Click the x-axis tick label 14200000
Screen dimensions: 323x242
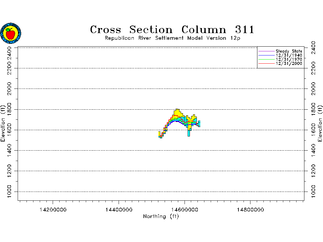coord(53,210)
